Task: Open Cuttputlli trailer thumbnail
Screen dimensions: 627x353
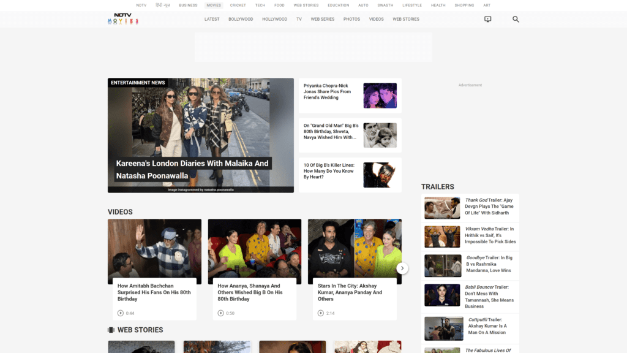Action: pyautogui.click(x=444, y=328)
